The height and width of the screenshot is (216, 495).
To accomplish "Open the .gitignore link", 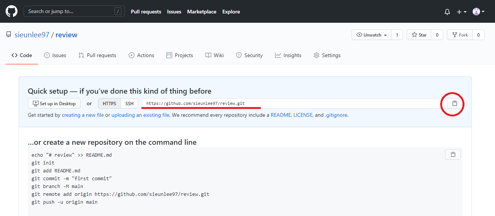I will (336, 115).
